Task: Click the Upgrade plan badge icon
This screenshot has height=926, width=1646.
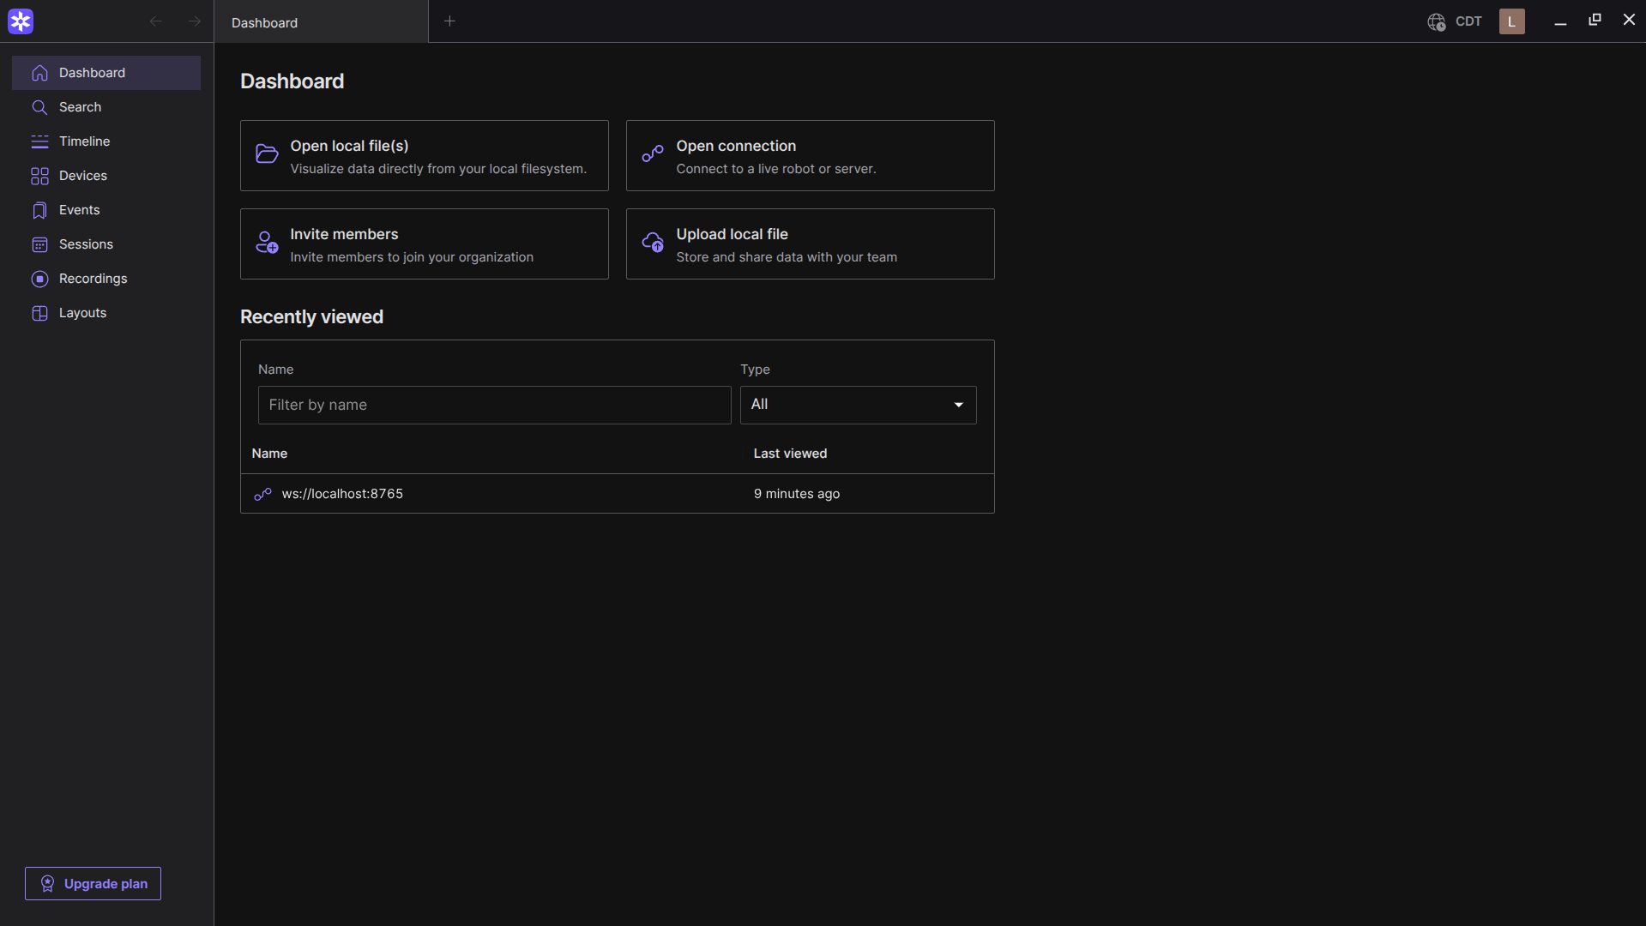Action: (x=48, y=883)
